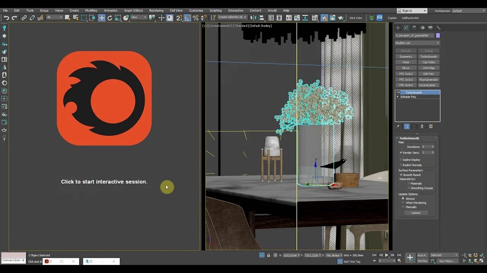
Task: Click the FloorGenerator modifier button
Action: 429,80
